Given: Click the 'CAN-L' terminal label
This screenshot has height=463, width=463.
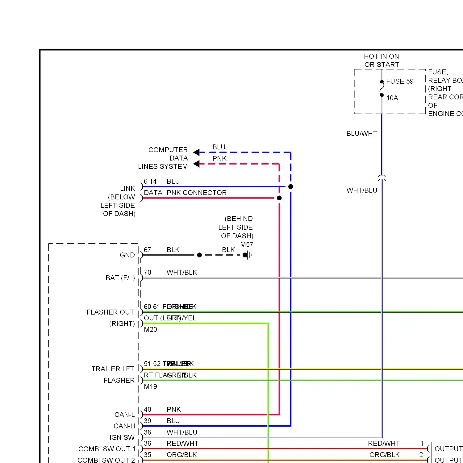Looking at the screenshot, I should [124, 415].
